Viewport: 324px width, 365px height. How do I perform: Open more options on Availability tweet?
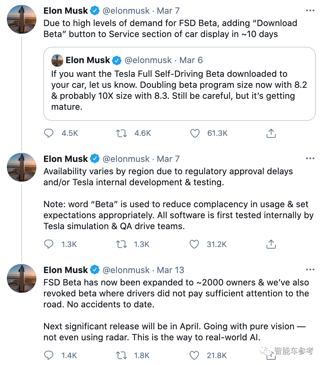point(310,159)
